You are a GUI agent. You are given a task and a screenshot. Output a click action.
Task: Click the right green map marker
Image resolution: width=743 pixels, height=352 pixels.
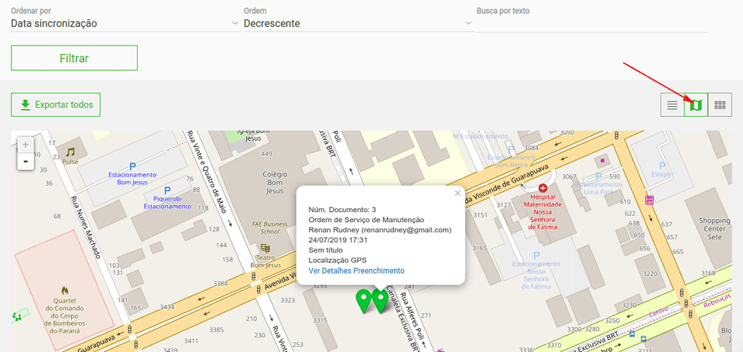tap(380, 300)
